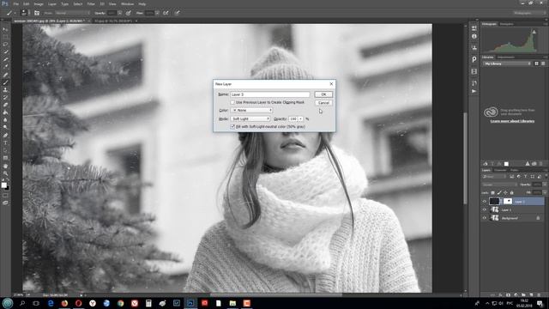
Task: Select the Pen tool
Action: point(5,136)
